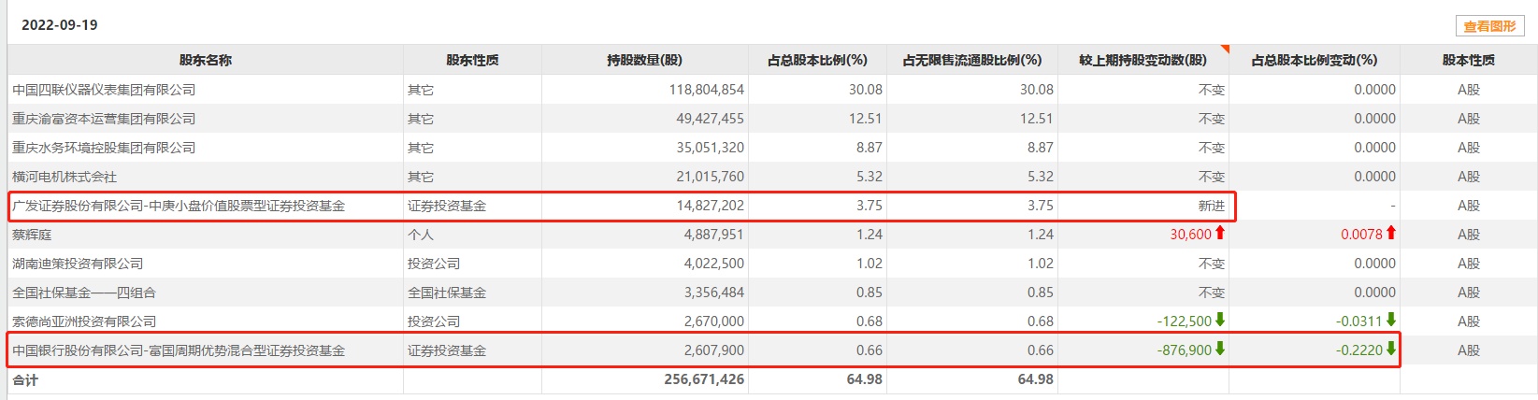This screenshot has height=400, width=1538.
Task: Click the total holdings 256,671,426
Action: point(705,379)
